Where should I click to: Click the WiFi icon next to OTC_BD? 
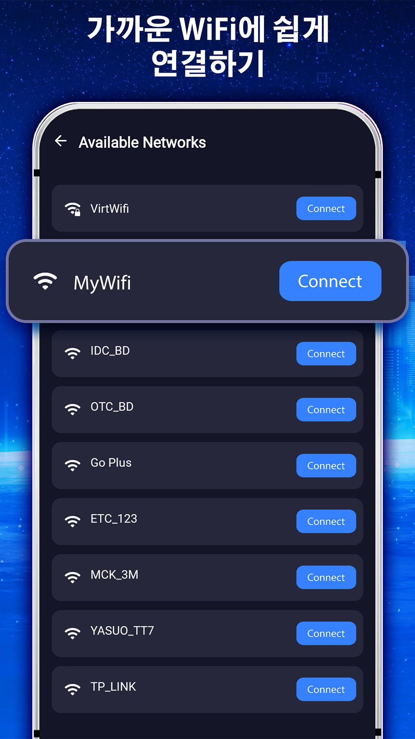73,409
